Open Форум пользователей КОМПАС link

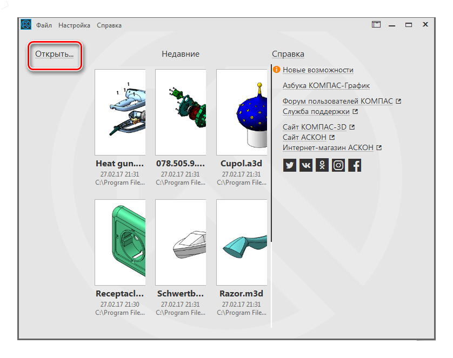tap(338, 101)
